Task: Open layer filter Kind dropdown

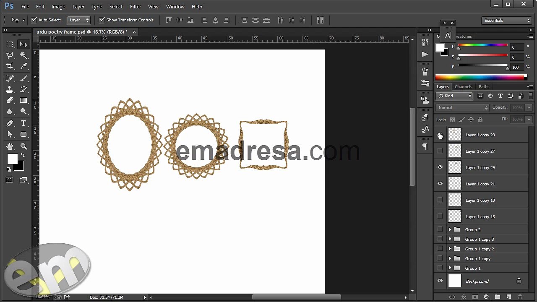Action: (x=454, y=96)
